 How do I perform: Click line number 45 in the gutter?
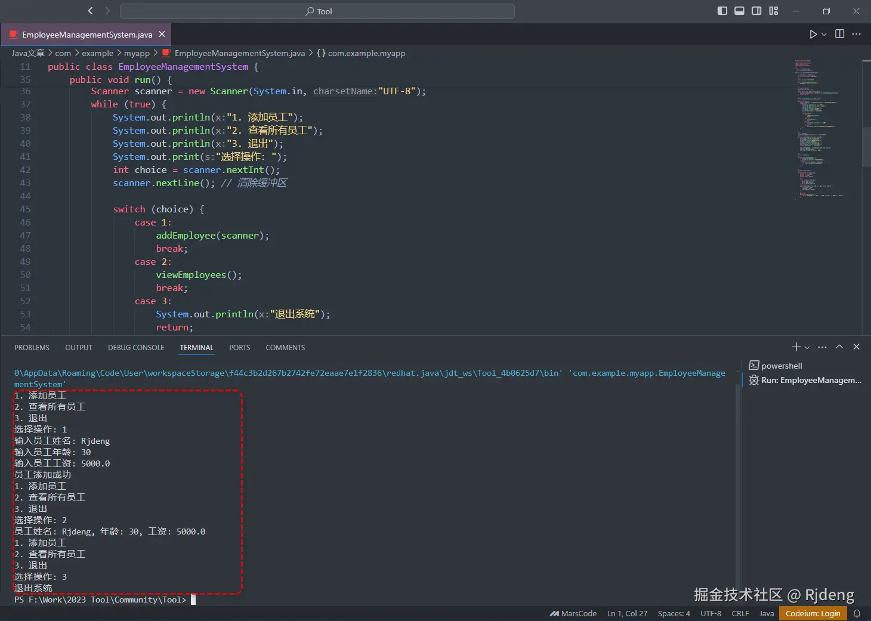[x=25, y=209]
